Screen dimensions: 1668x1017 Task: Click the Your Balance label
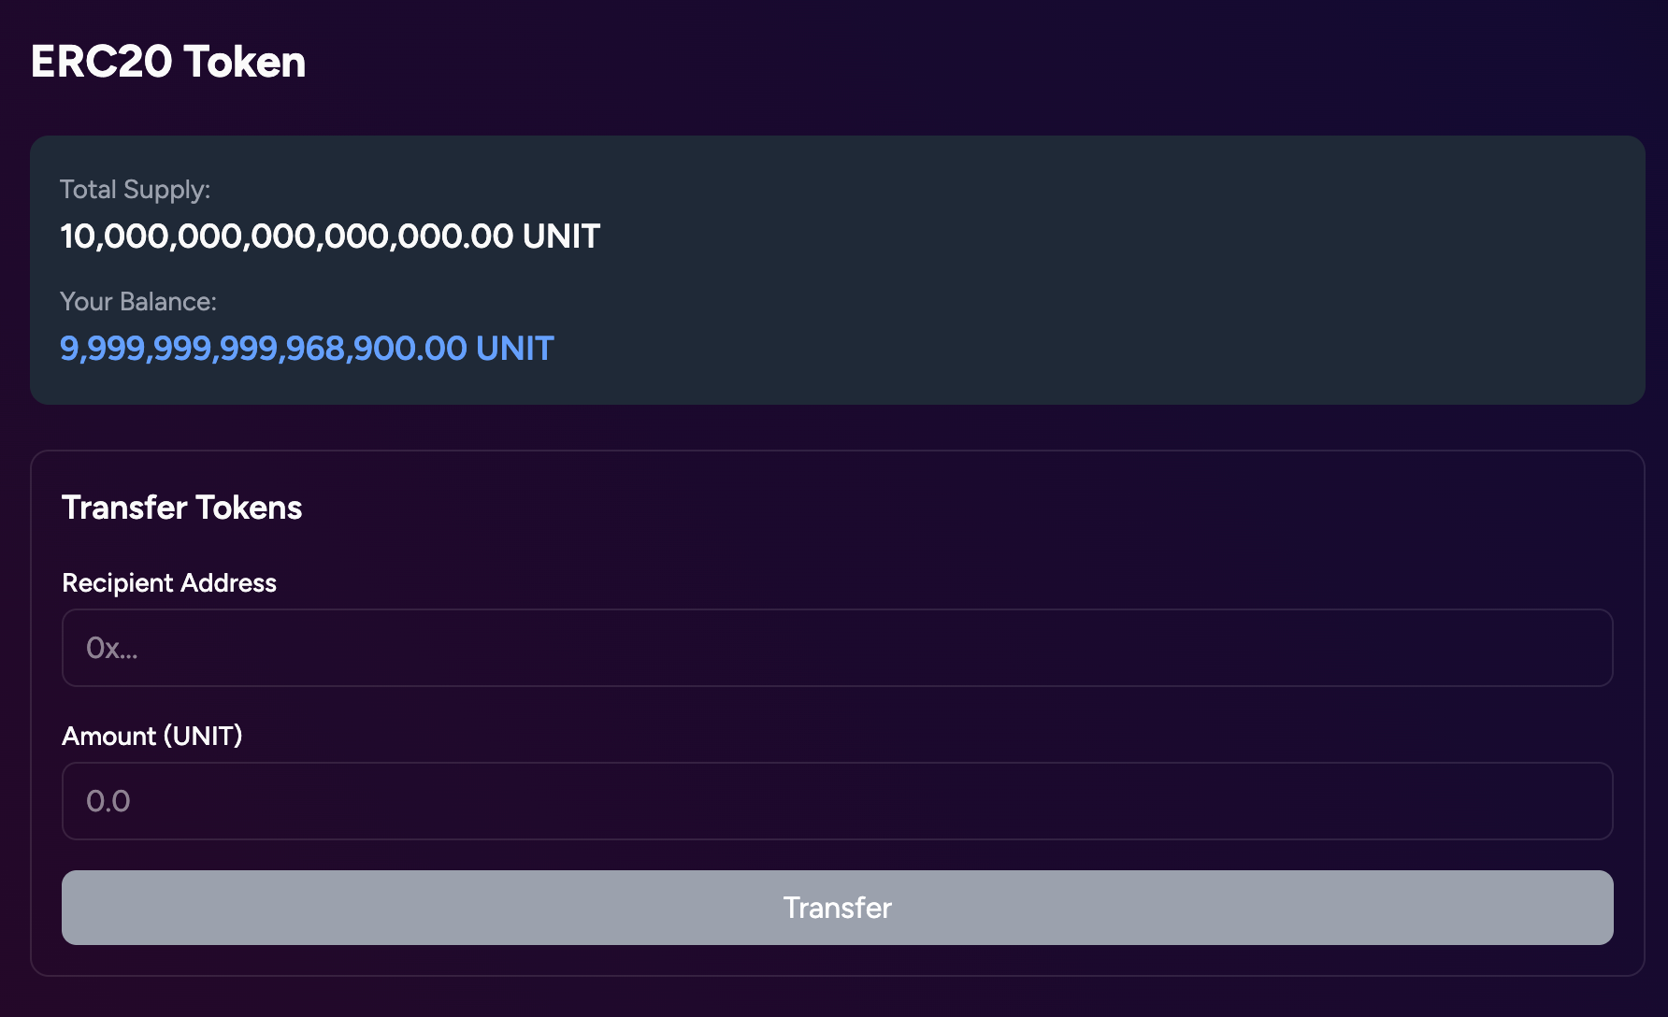[137, 302]
